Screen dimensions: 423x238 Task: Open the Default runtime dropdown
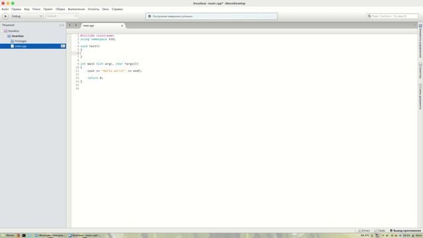pyautogui.click(x=61, y=16)
